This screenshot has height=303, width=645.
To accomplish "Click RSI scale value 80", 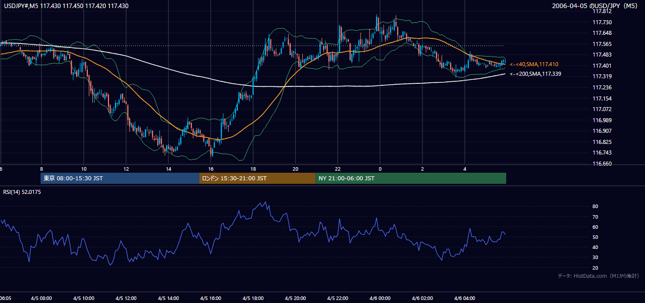I will [595, 207].
